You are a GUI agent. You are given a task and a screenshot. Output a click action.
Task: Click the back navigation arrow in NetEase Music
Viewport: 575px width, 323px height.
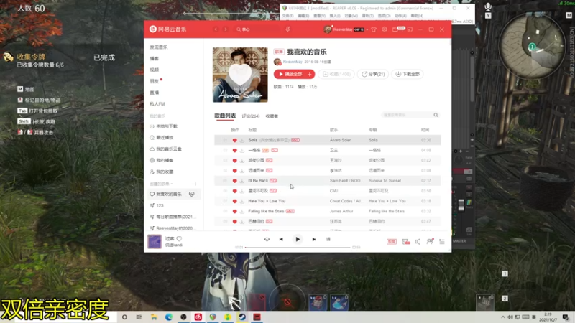pyautogui.click(x=216, y=29)
